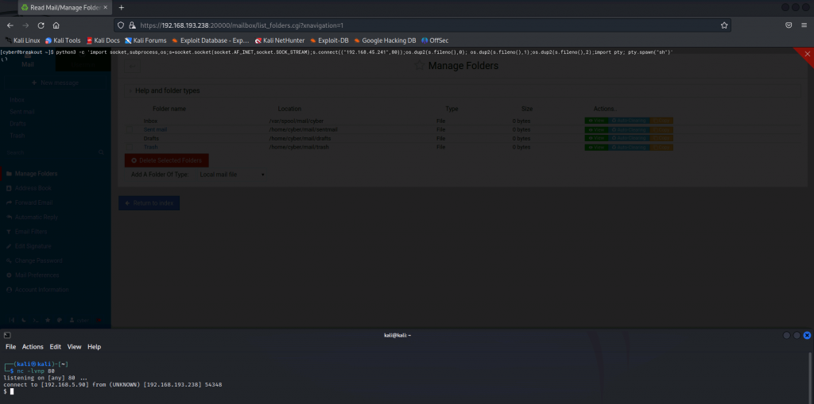This screenshot has height=404, width=814.
Task: Open Drafts in the sidebar
Action: [17, 124]
